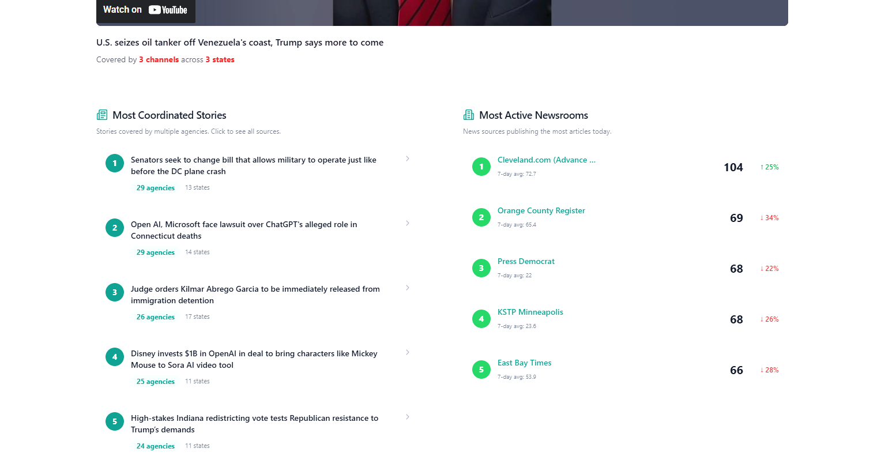Open the OpenAI Microsoft ChatGPT lawsuit story

pos(244,230)
